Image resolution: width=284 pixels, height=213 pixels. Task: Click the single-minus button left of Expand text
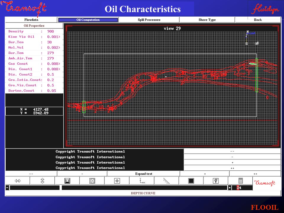(x=82, y=174)
